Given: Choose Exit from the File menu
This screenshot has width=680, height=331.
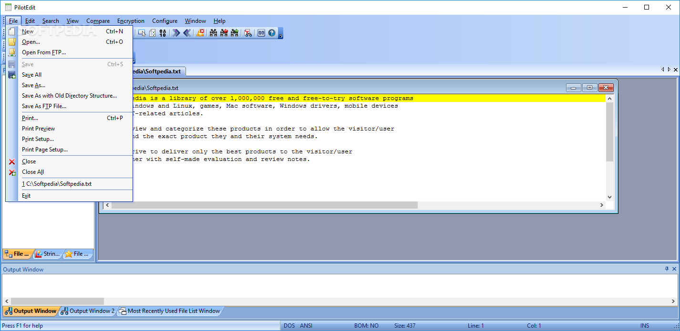Looking at the screenshot, I should [x=69, y=196].
